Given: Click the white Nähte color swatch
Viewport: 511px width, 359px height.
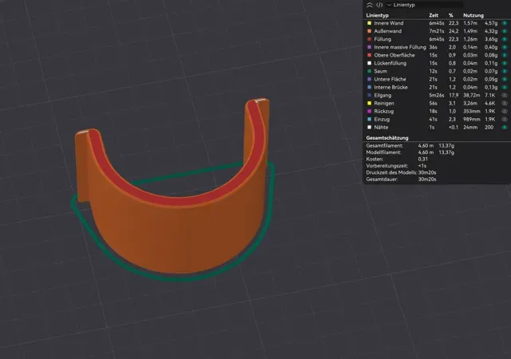Looking at the screenshot, I should 369,128.
